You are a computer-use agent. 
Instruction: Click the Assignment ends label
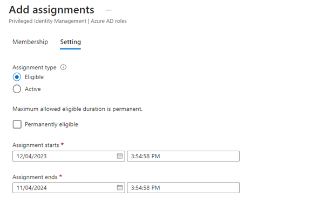(x=34, y=177)
